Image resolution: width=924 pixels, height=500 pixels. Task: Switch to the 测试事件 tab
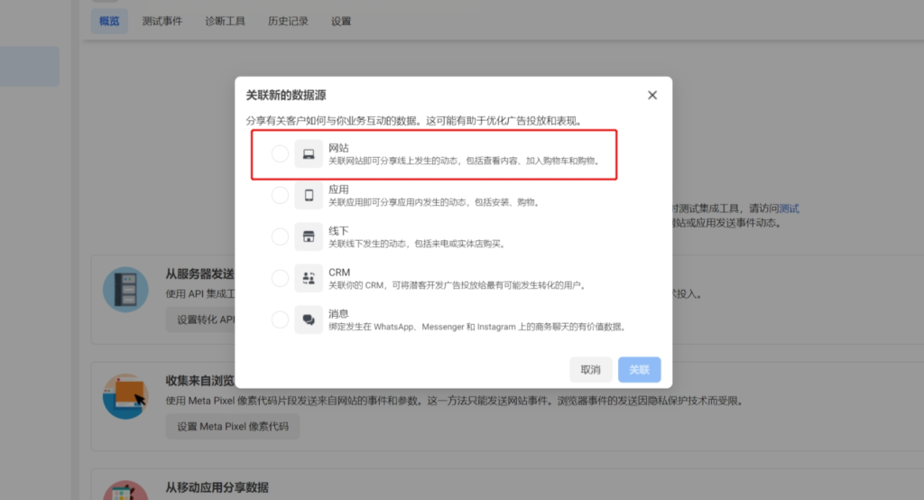point(162,22)
